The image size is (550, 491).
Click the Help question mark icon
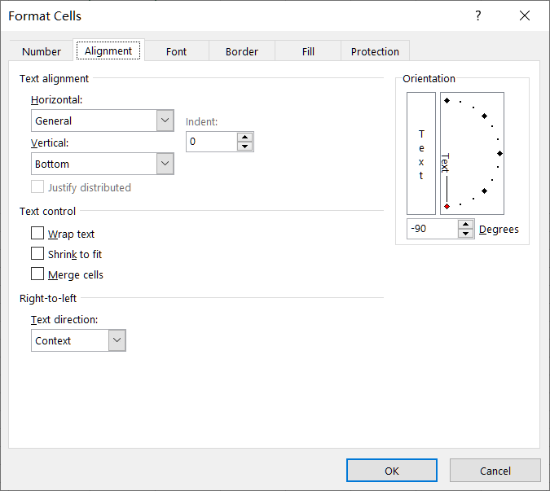point(478,16)
